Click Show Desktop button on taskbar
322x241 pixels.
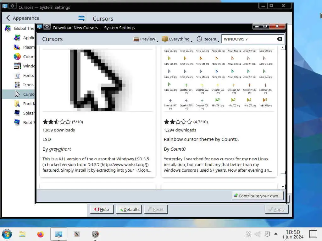point(313,234)
